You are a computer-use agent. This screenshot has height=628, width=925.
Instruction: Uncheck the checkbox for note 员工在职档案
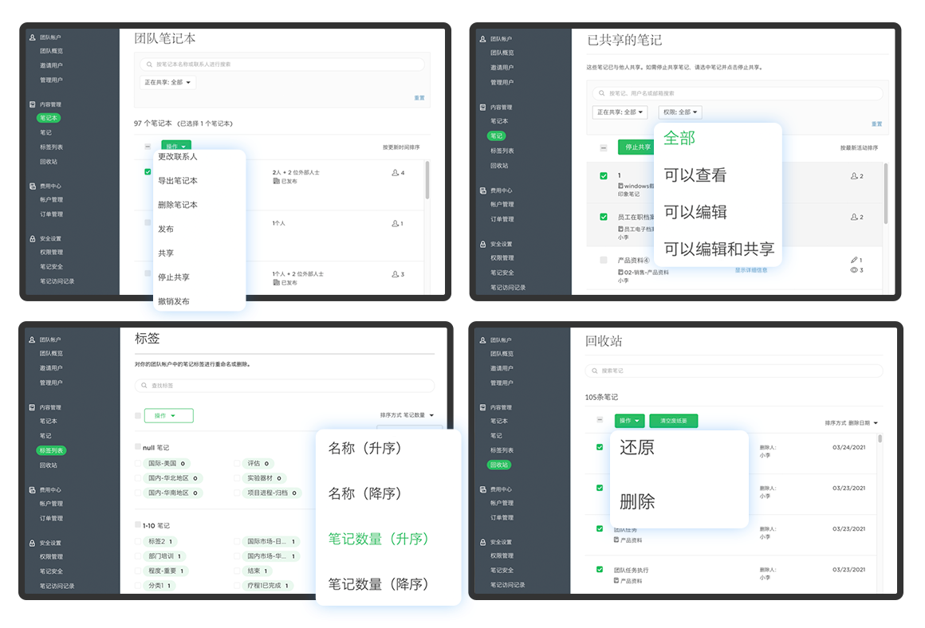click(x=604, y=217)
